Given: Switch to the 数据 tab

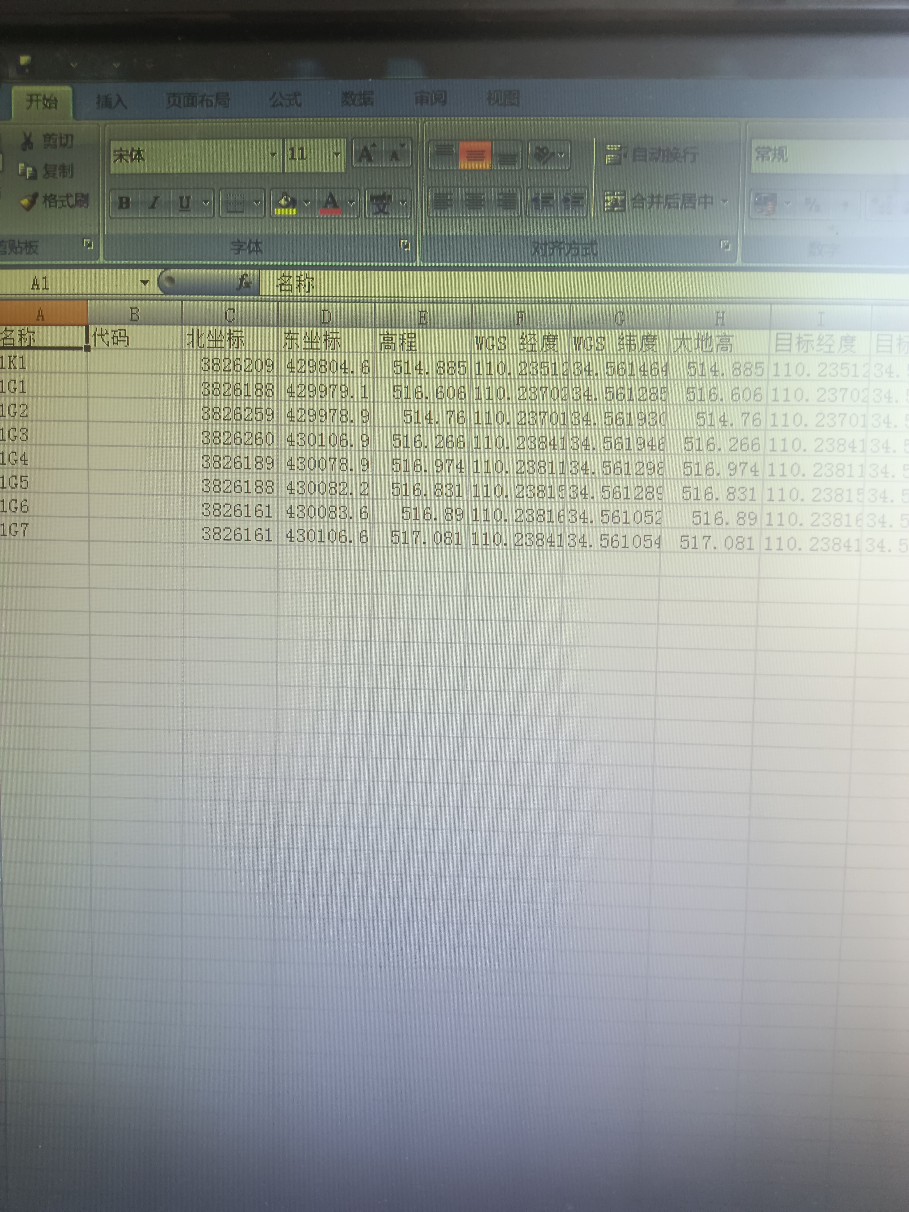Looking at the screenshot, I should click(x=357, y=99).
